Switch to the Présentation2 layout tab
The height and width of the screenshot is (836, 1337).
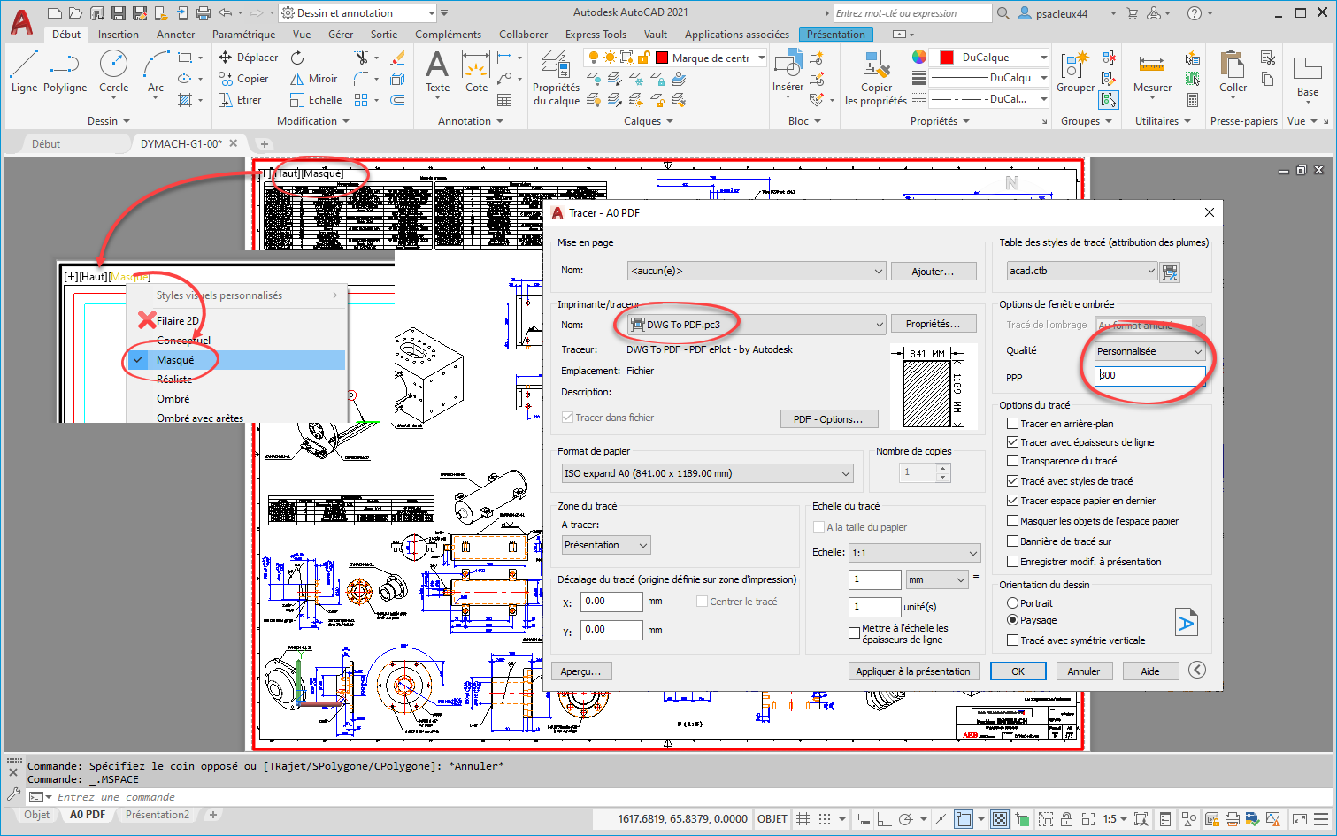tap(158, 815)
